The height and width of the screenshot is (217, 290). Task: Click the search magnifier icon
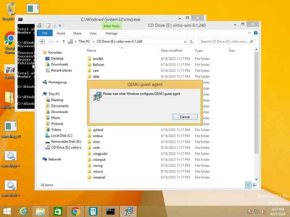[x=251, y=42]
